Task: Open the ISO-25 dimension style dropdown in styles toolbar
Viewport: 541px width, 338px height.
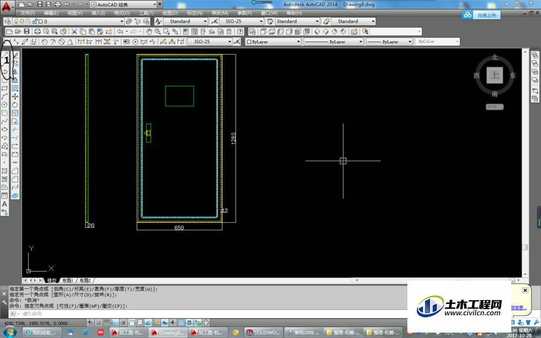Action: [261, 22]
